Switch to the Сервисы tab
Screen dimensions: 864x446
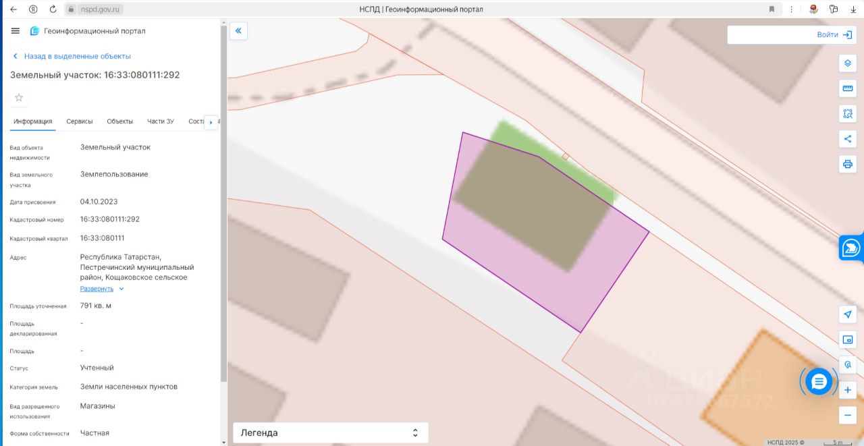[x=80, y=121]
